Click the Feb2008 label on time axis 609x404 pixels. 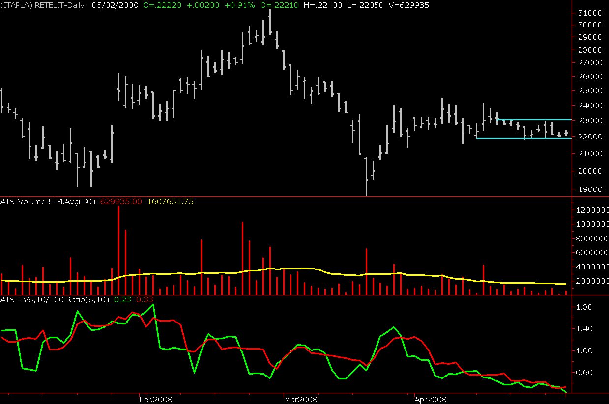coord(155,399)
